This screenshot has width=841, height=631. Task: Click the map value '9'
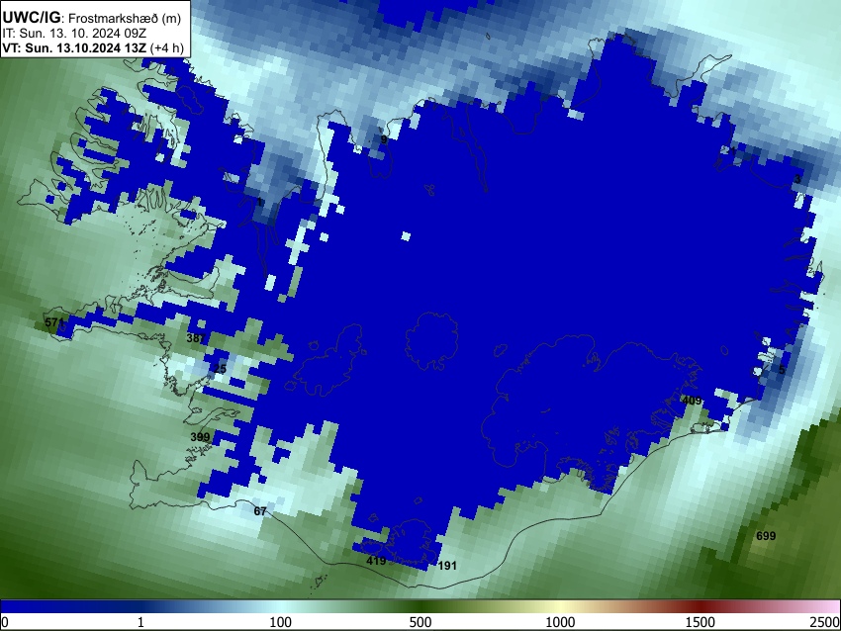[384, 139]
